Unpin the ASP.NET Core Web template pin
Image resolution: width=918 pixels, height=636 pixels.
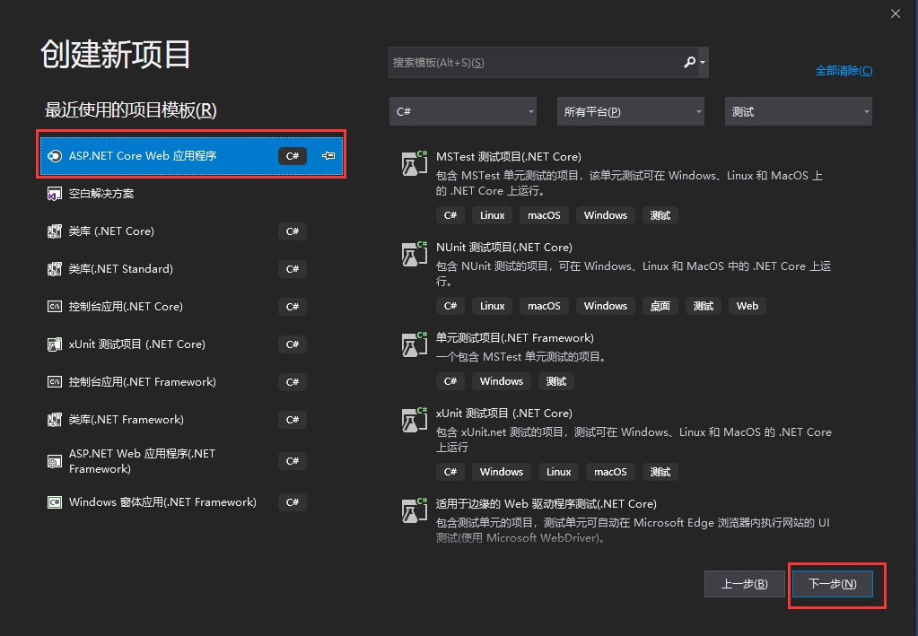point(328,155)
